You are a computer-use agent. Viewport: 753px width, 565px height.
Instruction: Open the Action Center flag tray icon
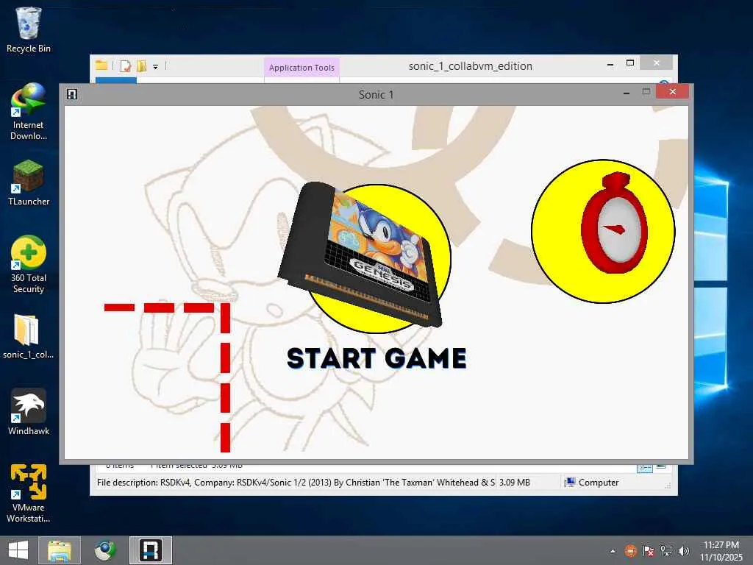[648, 550]
